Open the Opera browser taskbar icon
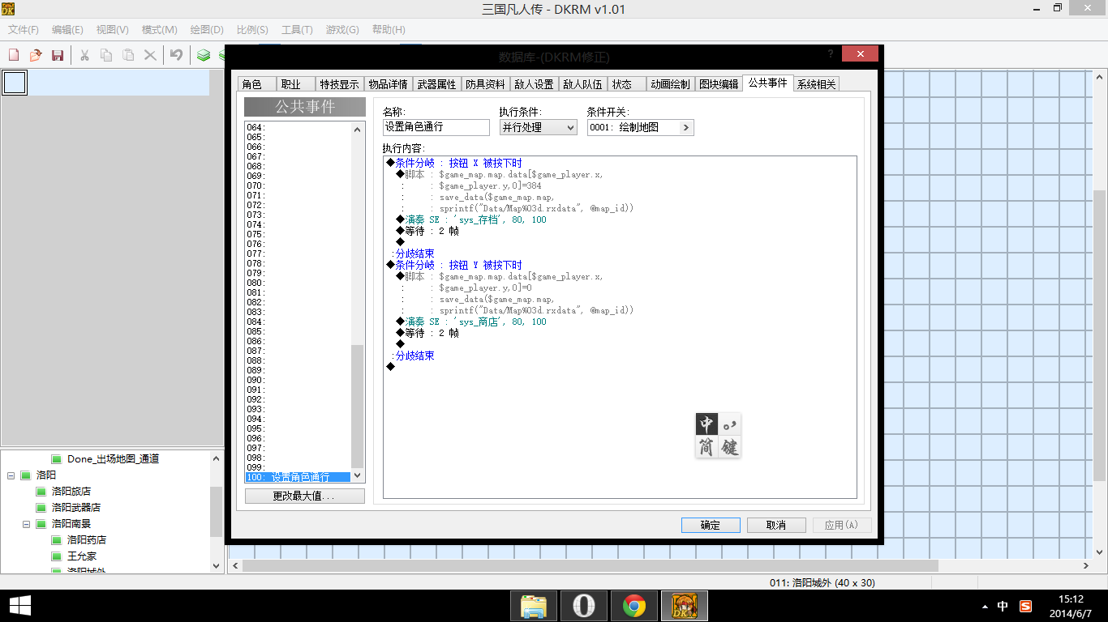1108x622 pixels. (582, 606)
